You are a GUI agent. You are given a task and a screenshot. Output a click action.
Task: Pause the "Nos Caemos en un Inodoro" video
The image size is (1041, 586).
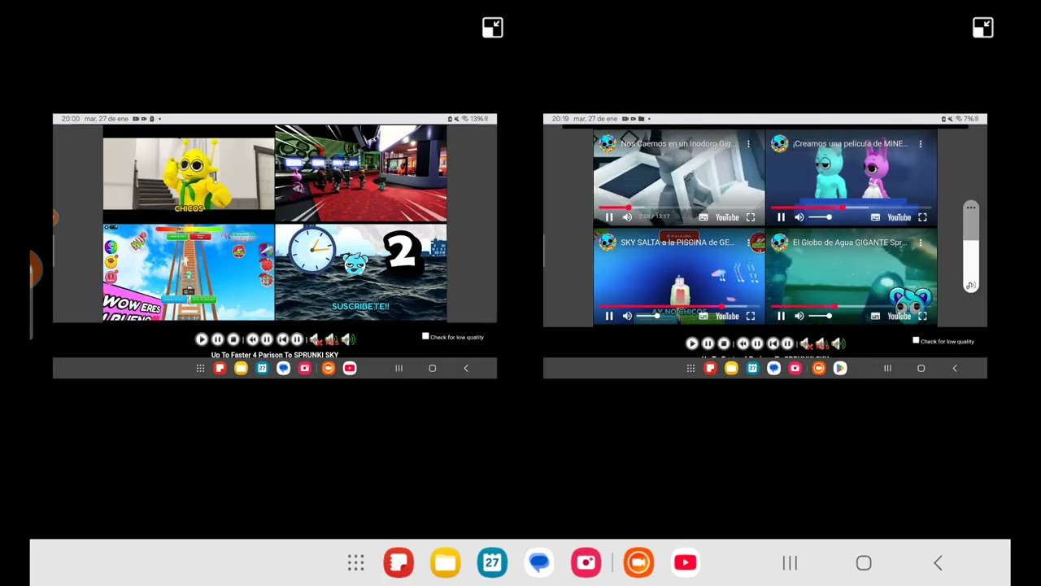click(609, 217)
